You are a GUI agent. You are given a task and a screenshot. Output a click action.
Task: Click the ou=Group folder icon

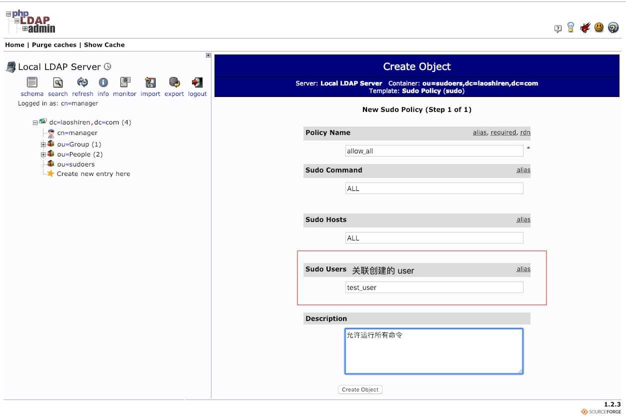click(50, 144)
